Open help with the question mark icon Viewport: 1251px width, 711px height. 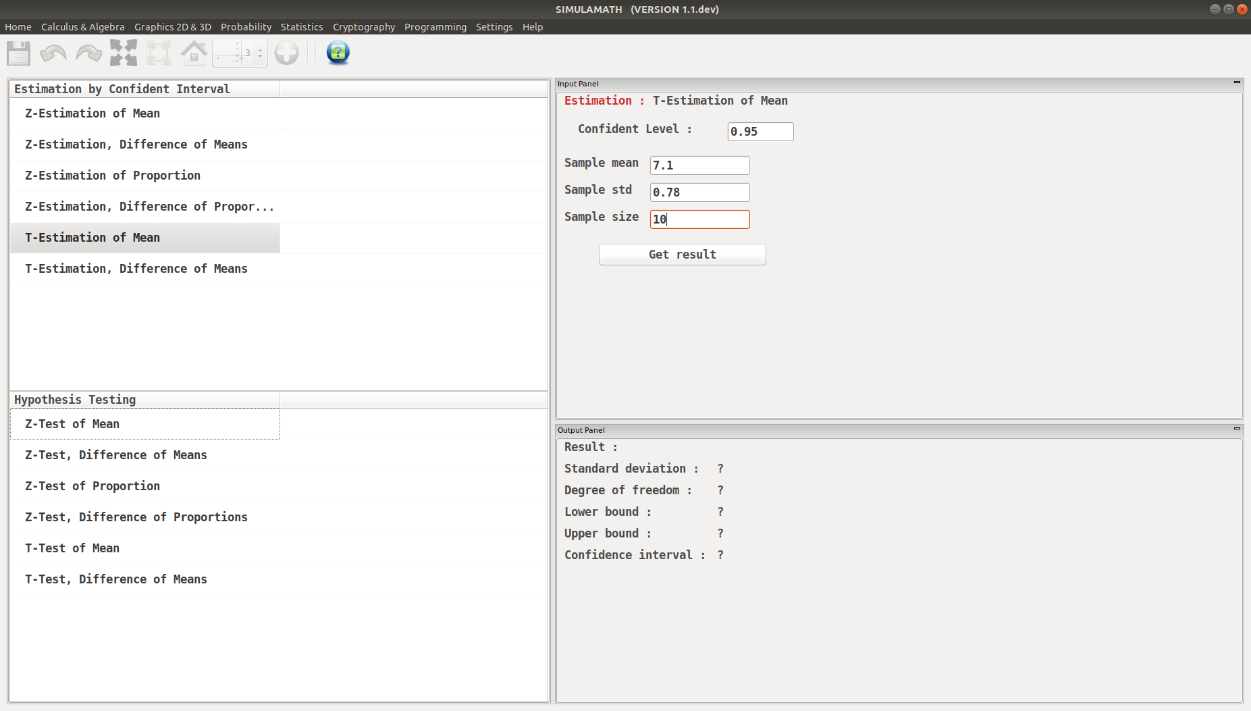click(x=338, y=53)
